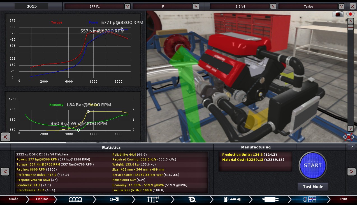Expand the Turbo variant dropdown
This screenshot has width=357, height=205.
(341, 6)
